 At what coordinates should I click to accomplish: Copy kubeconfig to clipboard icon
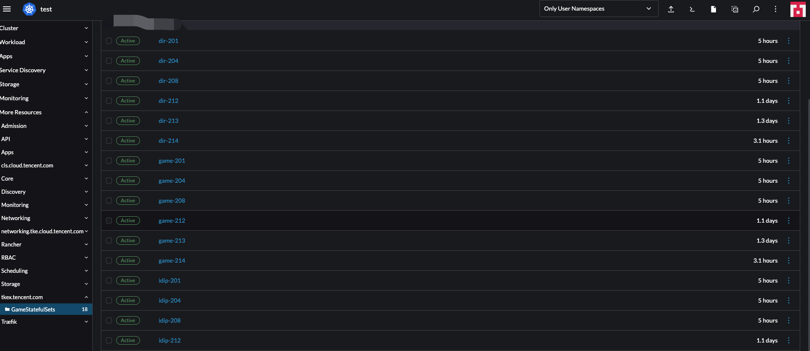coord(735,9)
